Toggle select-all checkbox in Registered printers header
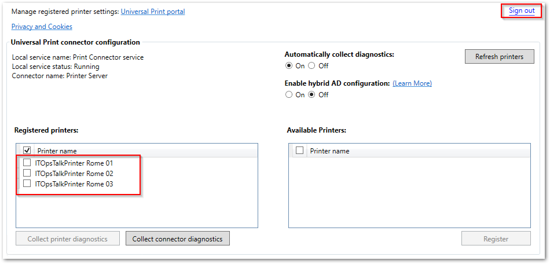550x264 pixels. [x=27, y=151]
